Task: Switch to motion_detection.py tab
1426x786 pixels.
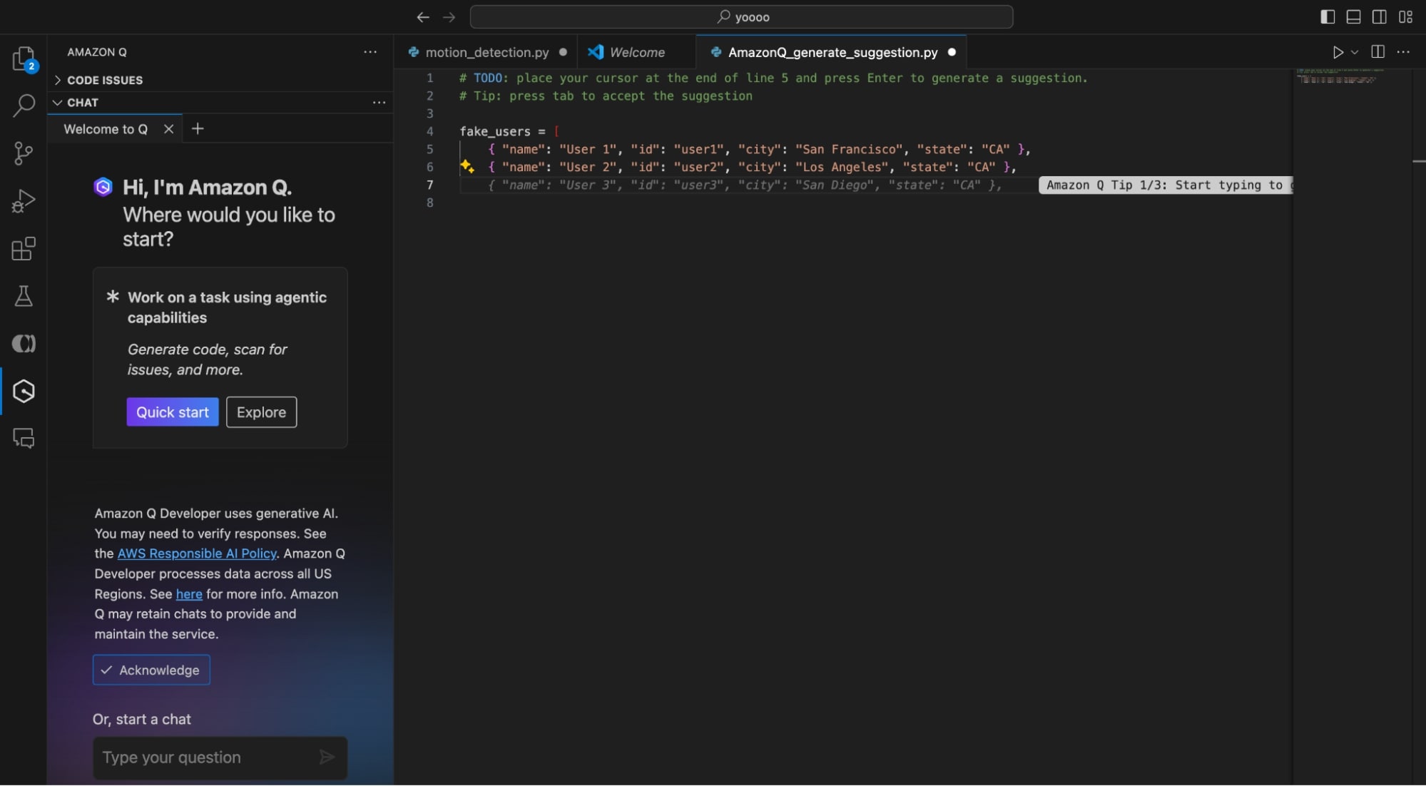Action: coord(487,52)
